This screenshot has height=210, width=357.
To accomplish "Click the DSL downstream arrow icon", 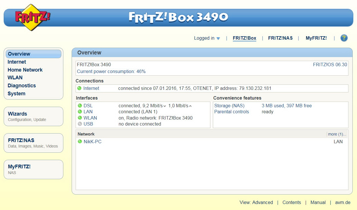I will [165, 106].
